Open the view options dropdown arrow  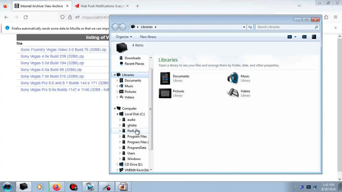(295, 37)
